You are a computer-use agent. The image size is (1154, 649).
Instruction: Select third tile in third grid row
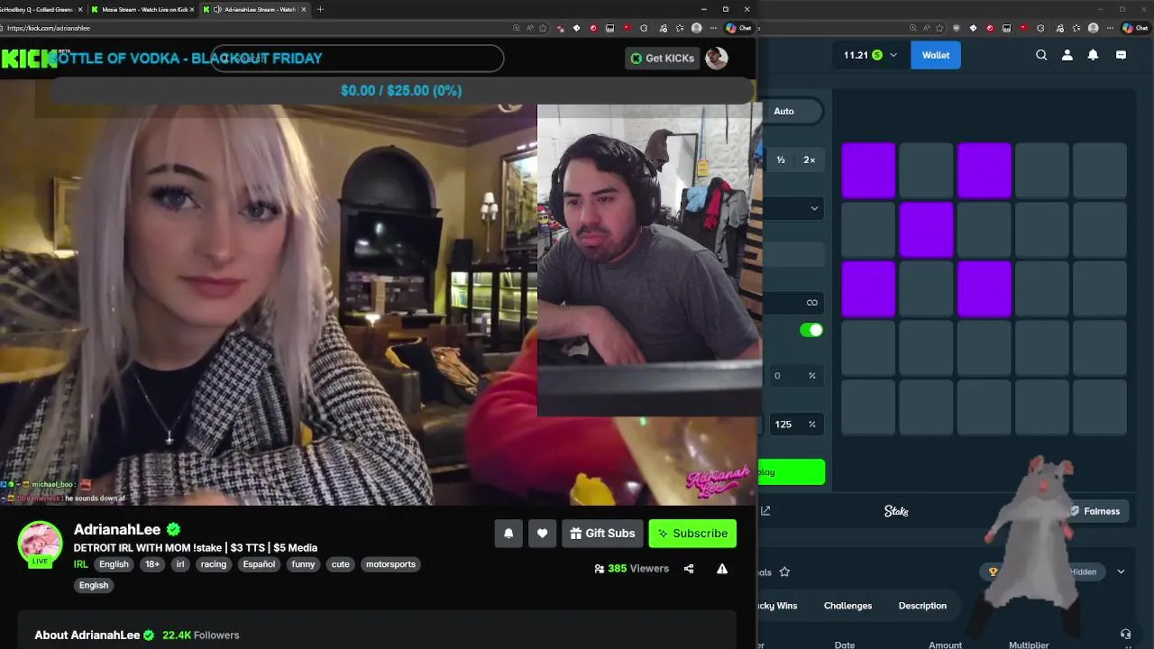[x=984, y=289]
